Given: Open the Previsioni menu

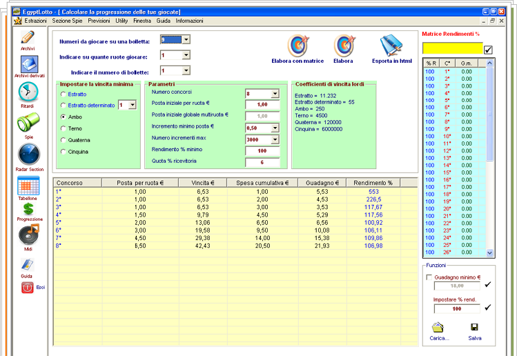Looking at the screenshot, I should pos(99,21).
